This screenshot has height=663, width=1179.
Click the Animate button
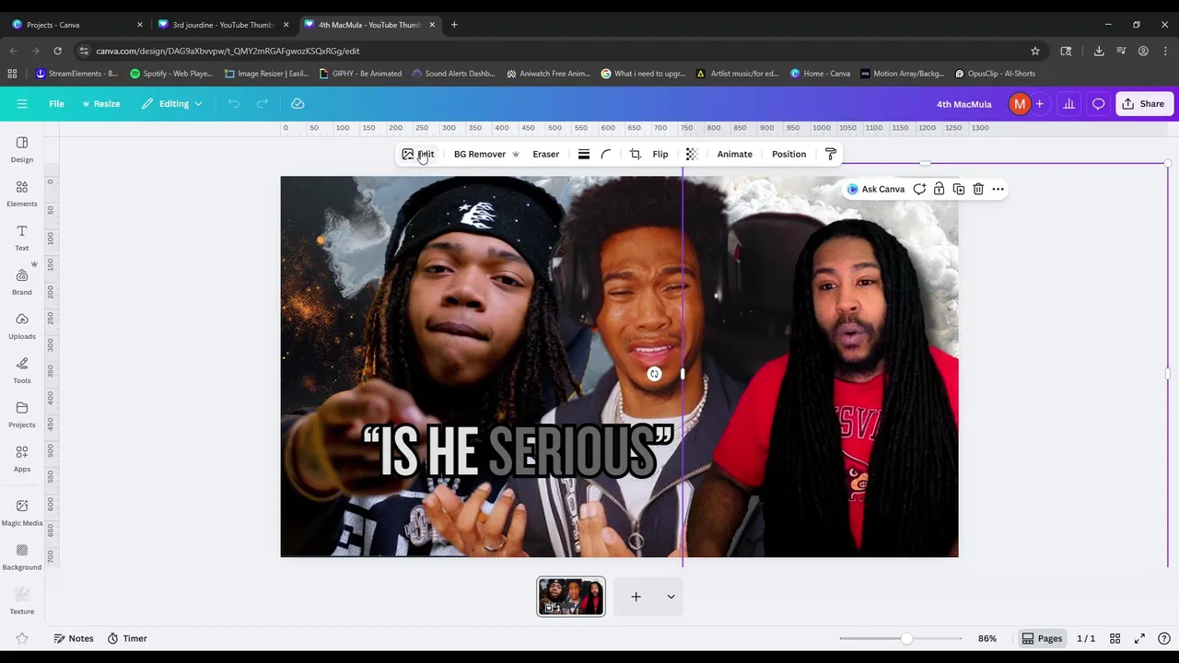click(735, 154)
